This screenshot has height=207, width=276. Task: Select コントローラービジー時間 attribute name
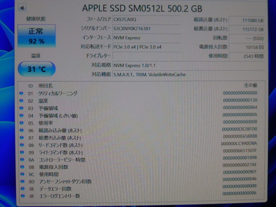tap(62, 160)
